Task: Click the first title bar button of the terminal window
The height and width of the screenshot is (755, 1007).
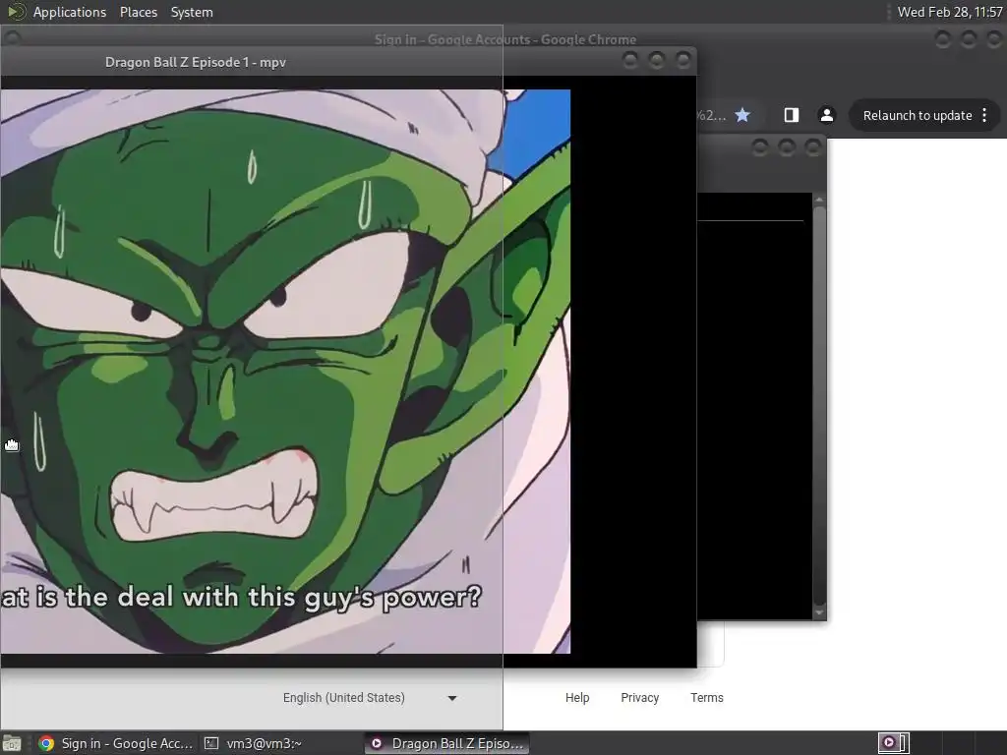Action: 760,148
